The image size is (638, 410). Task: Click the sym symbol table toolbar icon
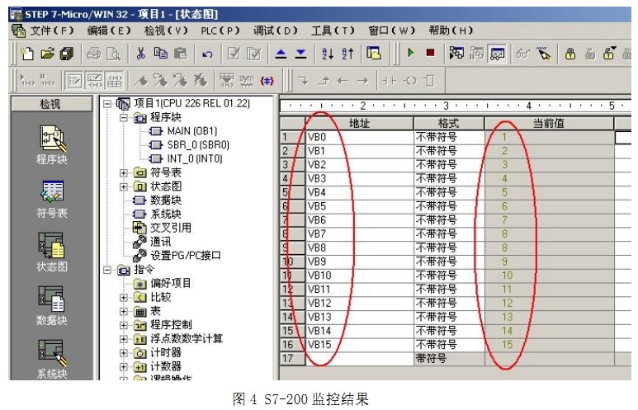(247, 81)
